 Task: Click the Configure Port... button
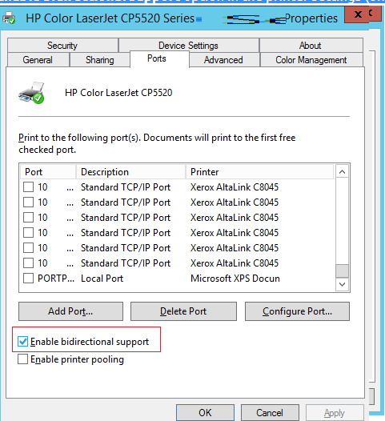pyautogui.click(x=297, y=311)
